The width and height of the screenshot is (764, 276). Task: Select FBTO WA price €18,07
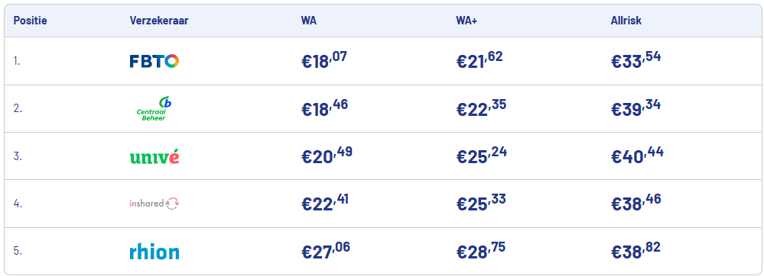tap(324, 60)
